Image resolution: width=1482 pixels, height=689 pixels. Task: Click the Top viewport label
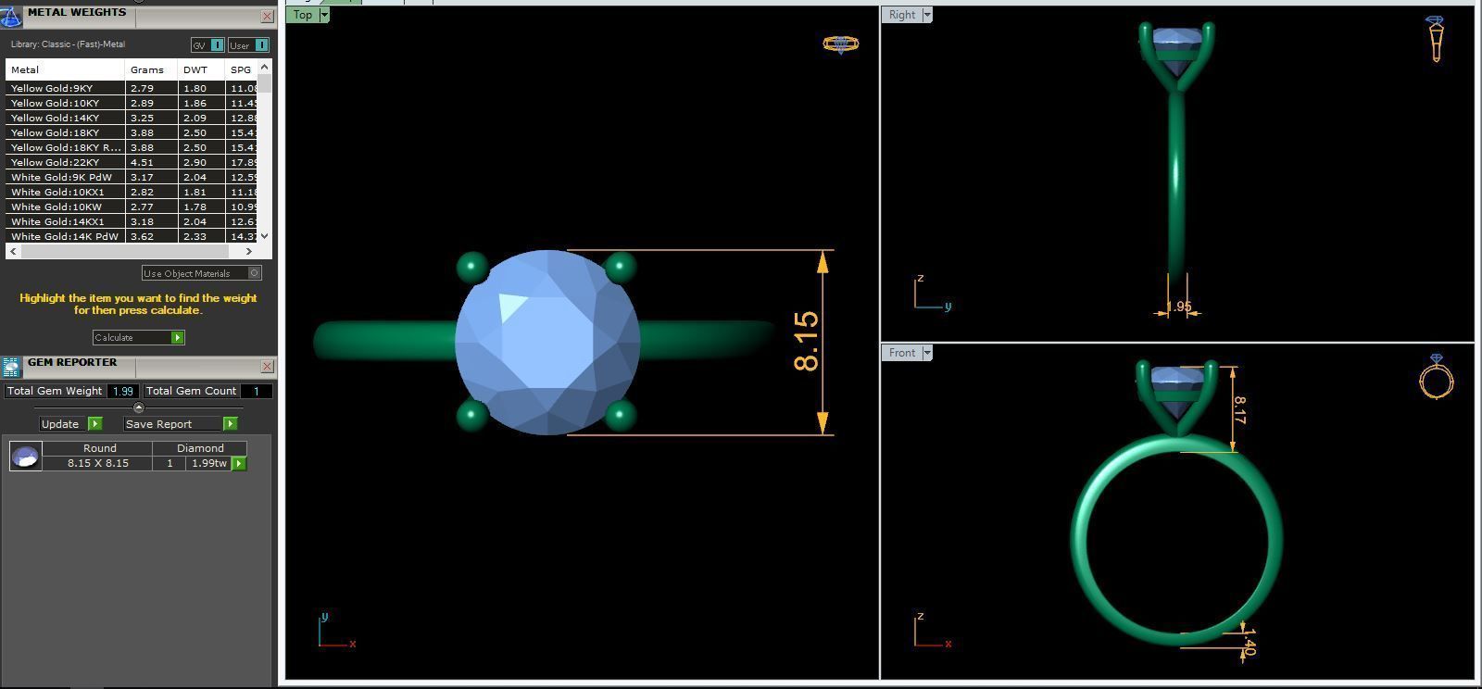[303, 15]
